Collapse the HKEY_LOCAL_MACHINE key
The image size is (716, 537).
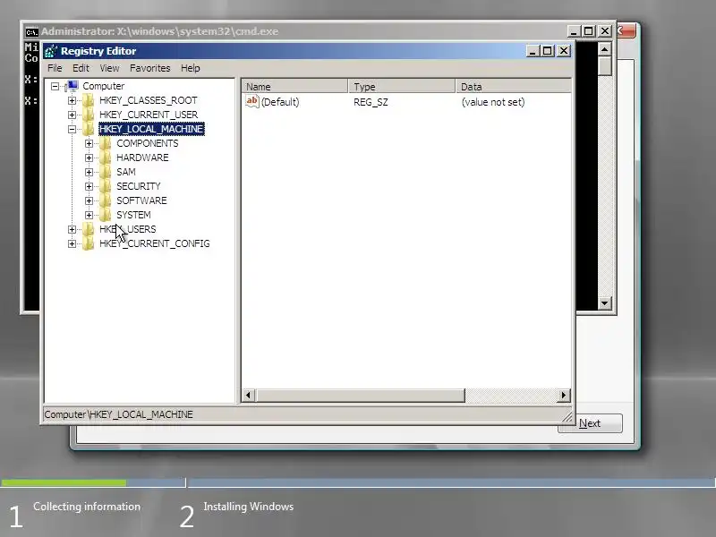[x=72, y=129]
